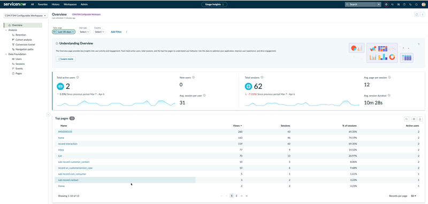Click the % of sessions column header
Screen dimensions: 428x204
click(350, 126)
